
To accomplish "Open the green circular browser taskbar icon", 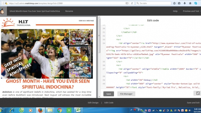I will point(21,110).
